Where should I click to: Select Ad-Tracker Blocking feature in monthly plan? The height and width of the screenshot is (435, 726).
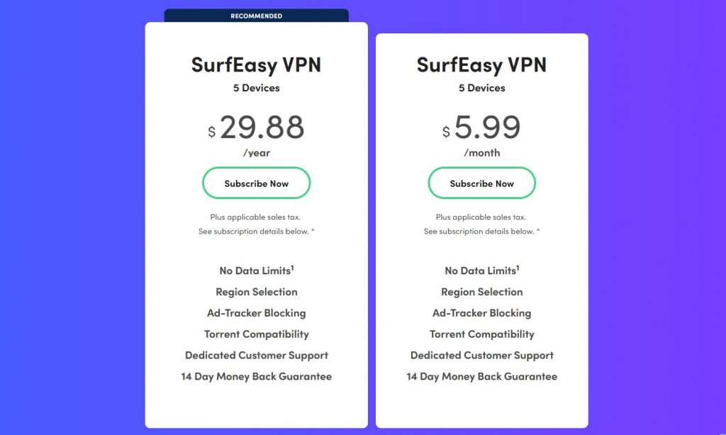481,313
